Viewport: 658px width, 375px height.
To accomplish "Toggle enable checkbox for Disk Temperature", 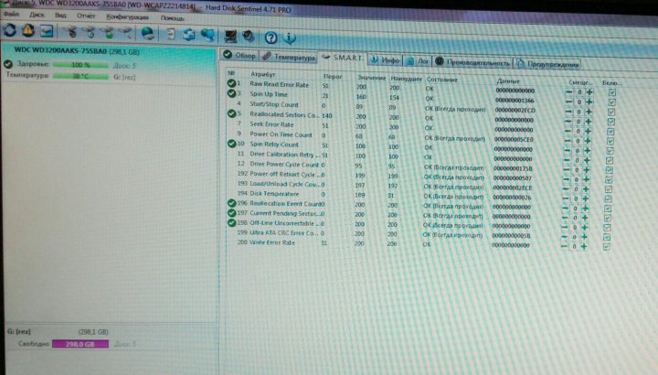I will [608, 199].
